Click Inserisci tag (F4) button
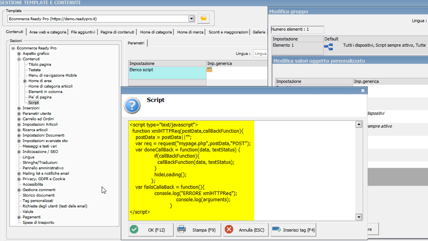This screenshot has height=241, width=428. [x=293, y=230]
